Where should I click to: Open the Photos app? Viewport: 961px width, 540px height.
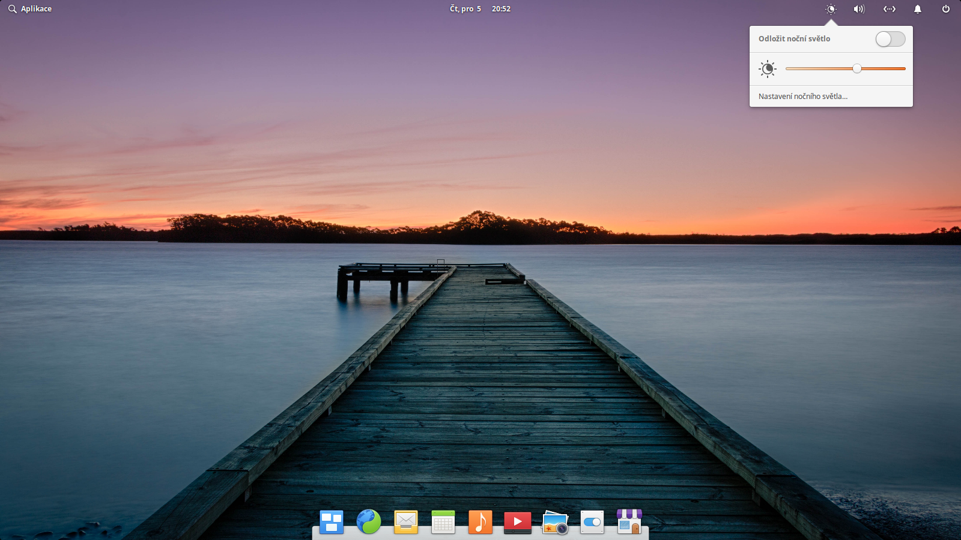click(x=555, y=522)
